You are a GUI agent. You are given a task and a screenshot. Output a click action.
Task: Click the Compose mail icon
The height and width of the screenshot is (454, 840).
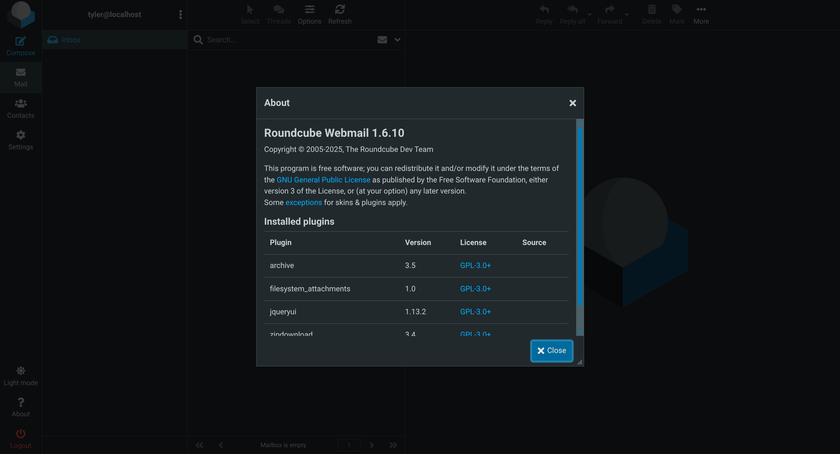[x=20, y=41]
